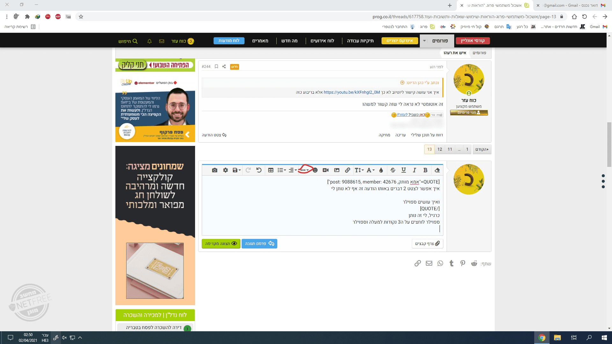Insert a link using chain icon

pyautogui.click(x=347, y=170)
